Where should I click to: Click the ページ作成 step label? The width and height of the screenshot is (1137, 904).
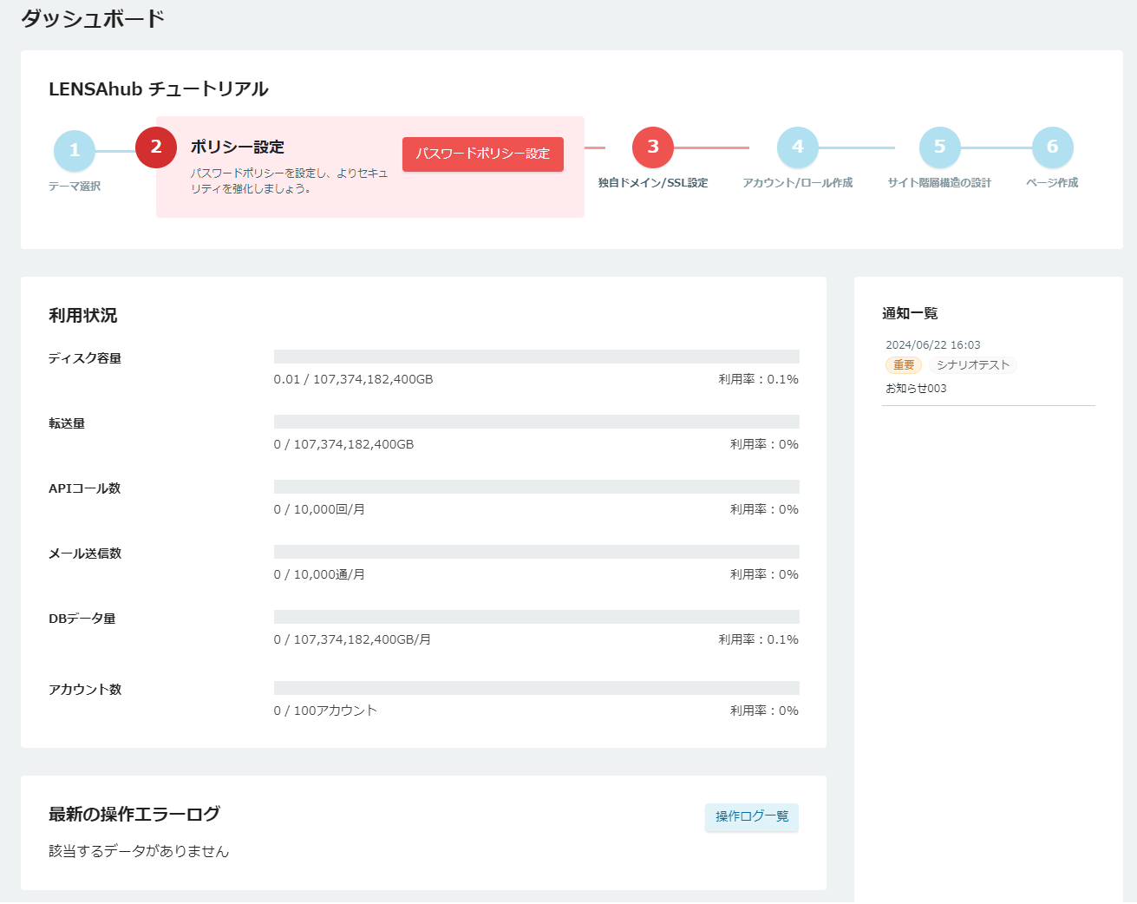coord(1052,183)
